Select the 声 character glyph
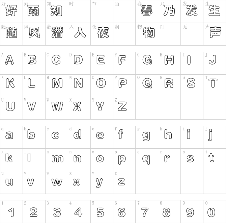 (215, 32)
